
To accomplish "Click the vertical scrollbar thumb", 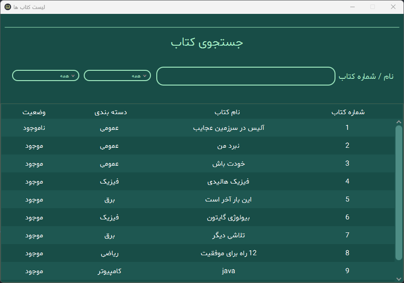I will tap(399, 193).
